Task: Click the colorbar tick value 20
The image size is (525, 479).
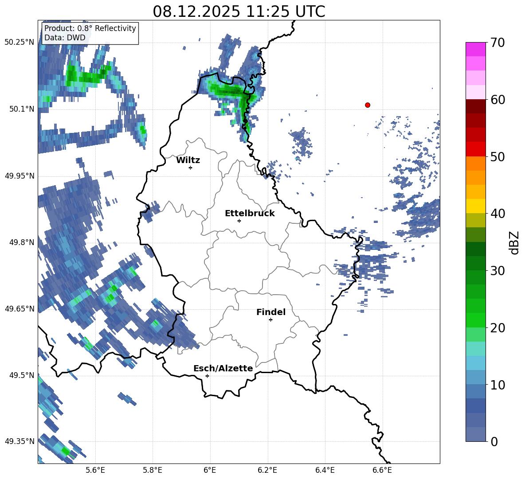Action: [x=498, y=327]
